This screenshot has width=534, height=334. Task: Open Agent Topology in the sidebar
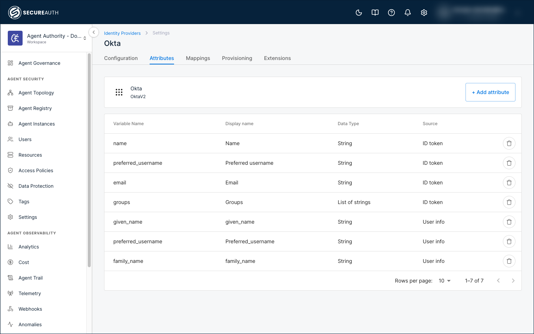[36, 93]
